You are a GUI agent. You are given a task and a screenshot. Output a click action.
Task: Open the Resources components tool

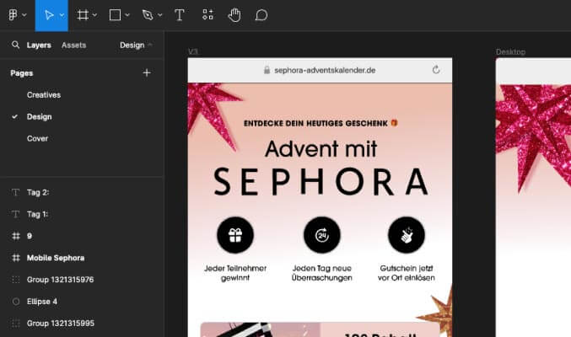[x=207, y=15]
